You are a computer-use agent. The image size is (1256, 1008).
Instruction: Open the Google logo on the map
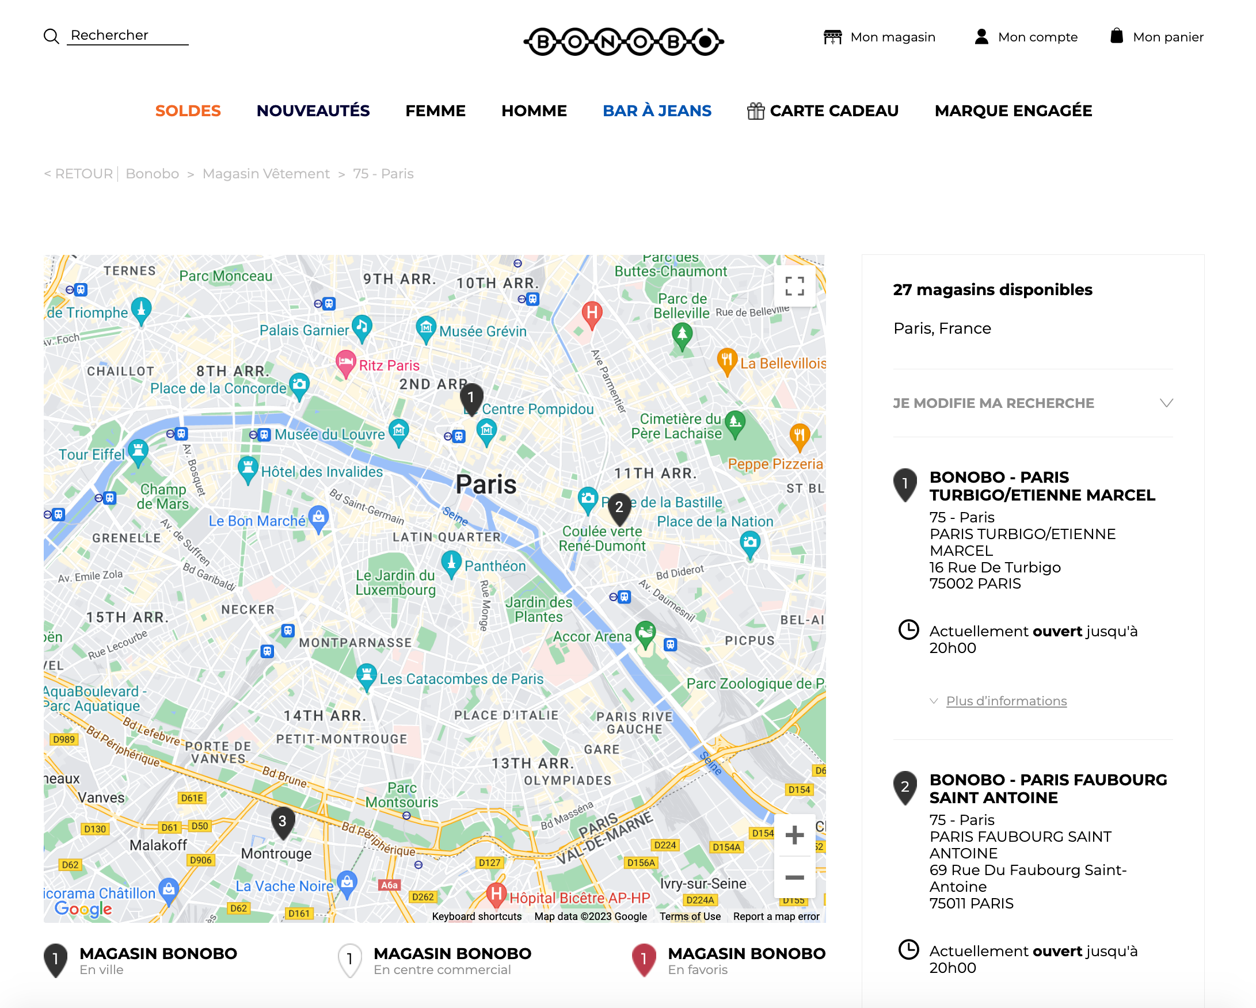[83, 908]
